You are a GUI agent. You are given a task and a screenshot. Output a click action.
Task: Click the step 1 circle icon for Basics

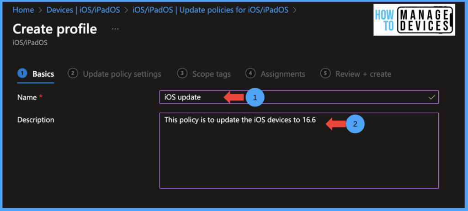click(x=22, y=74)
